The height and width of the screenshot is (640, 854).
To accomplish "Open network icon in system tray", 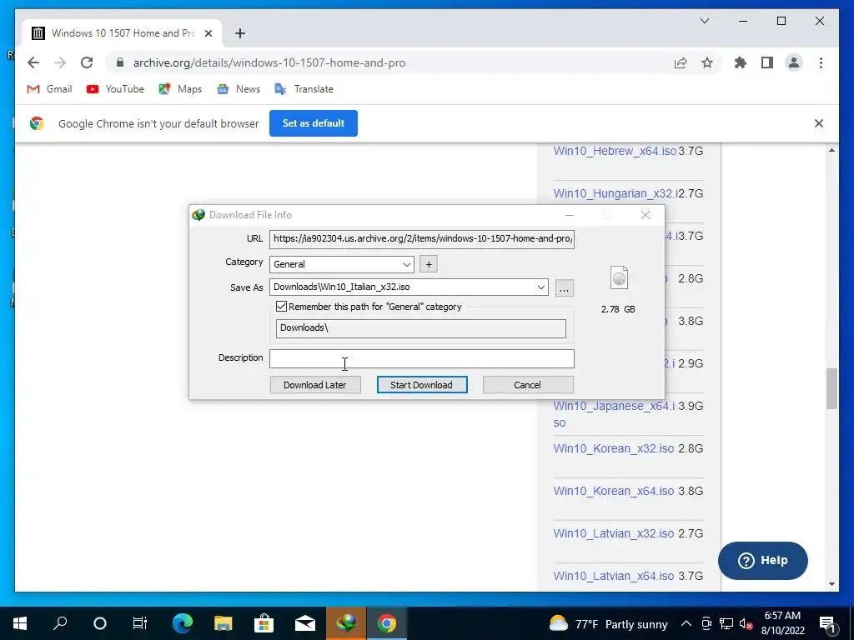I will [x=726, y=623].
